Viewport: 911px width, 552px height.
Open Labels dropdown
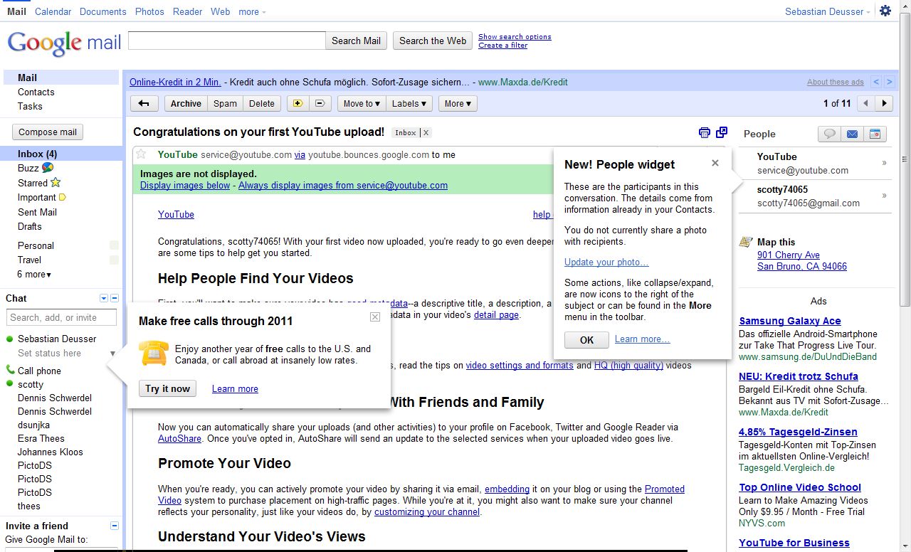point(409,103)
